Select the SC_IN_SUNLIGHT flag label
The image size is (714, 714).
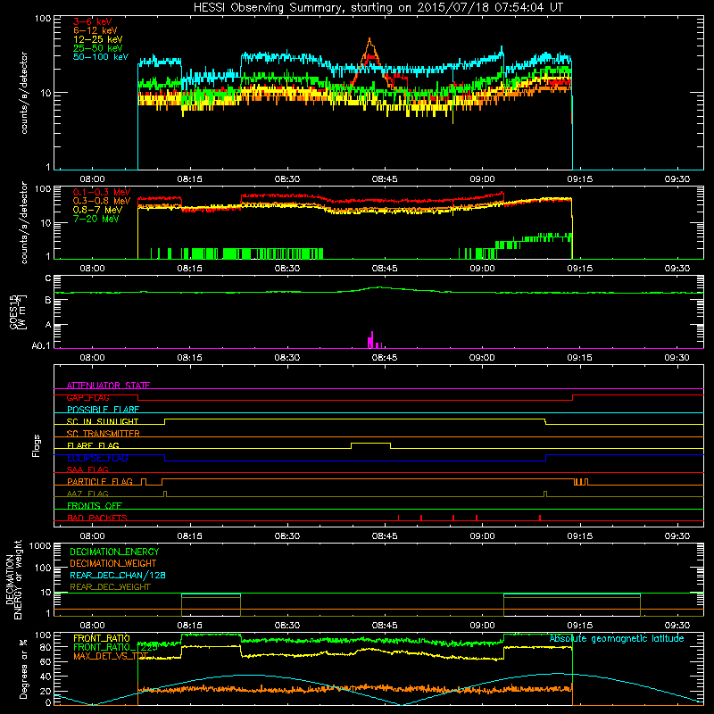[103, 421]
